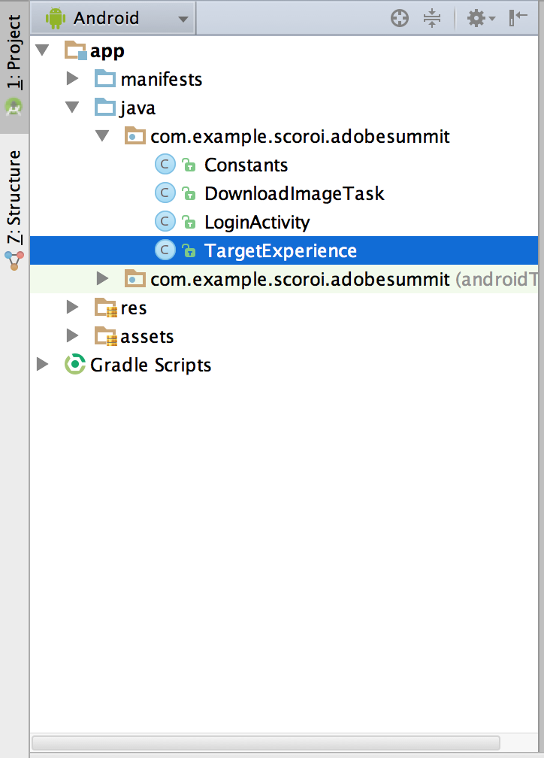Viewport: 544px width, 758px height.
Task: Expand Gradle Scripts node
Action: pyautogui.click(x=43, y=365)
